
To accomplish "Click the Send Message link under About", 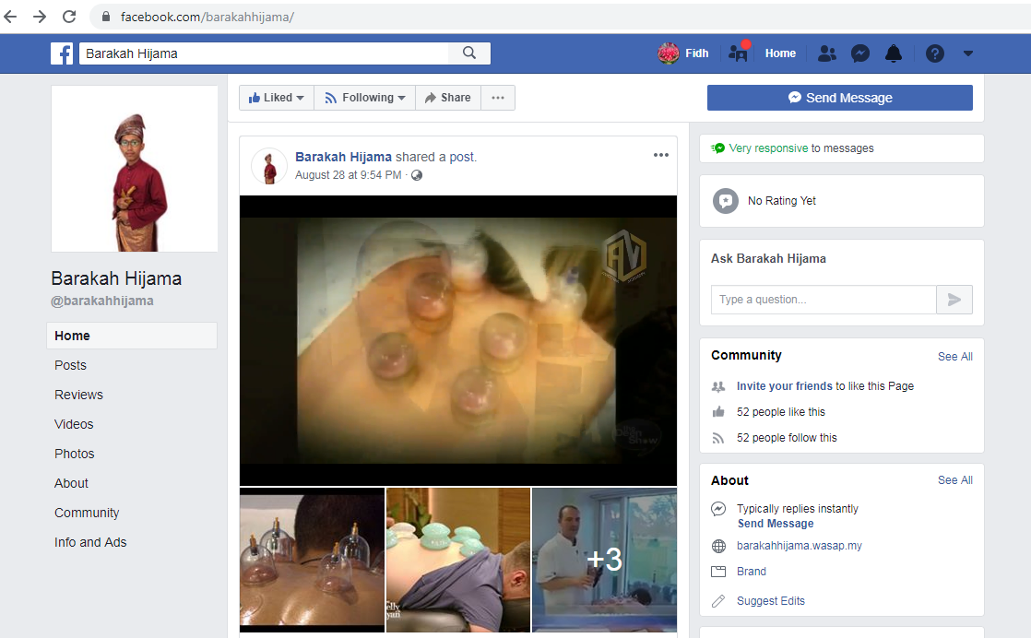I will (776, 524).
